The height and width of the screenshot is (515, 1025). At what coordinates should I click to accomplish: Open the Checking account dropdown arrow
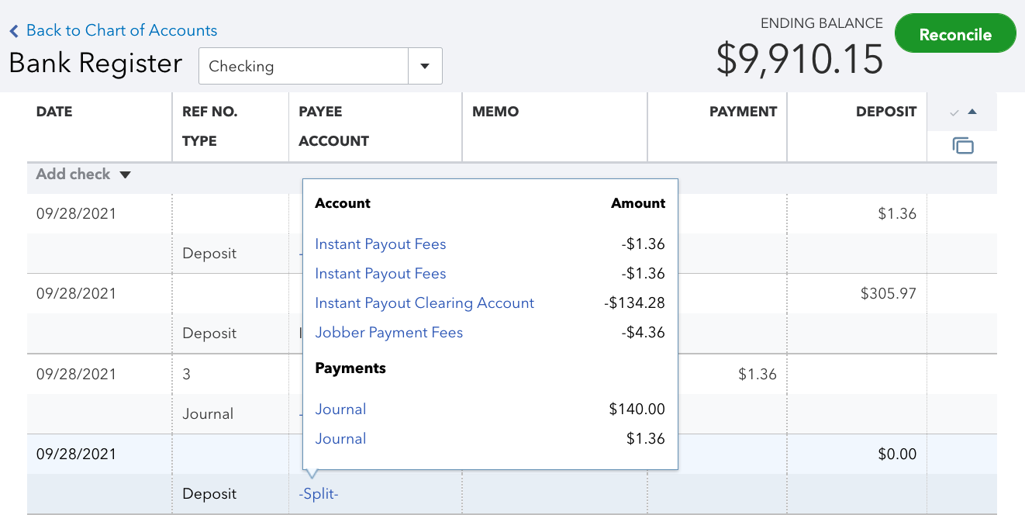[x=425, y=66]
